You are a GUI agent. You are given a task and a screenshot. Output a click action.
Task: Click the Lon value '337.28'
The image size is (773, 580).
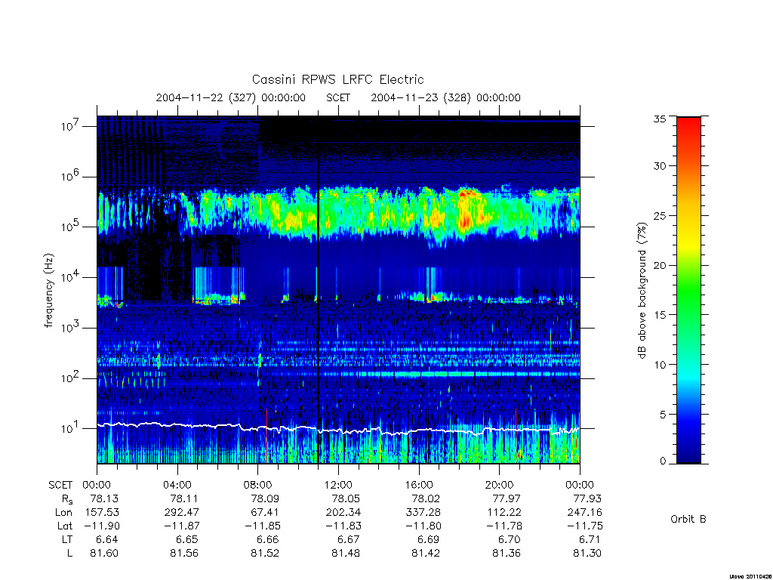[x=423, y=512]
